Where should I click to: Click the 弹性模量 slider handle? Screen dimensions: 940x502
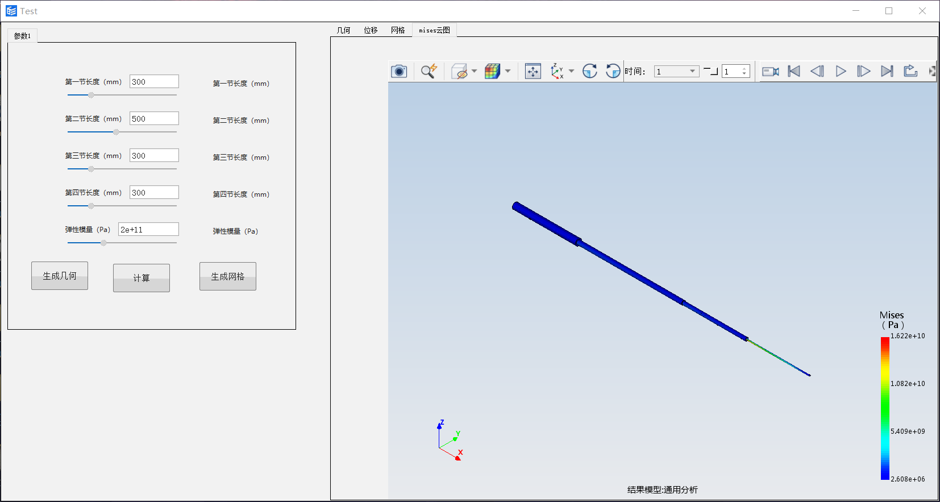click(103, 243)
